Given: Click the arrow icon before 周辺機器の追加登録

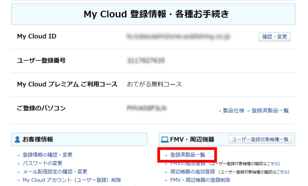Looking at the screenshot, I should pyautogui.click(x=166, y=172).
